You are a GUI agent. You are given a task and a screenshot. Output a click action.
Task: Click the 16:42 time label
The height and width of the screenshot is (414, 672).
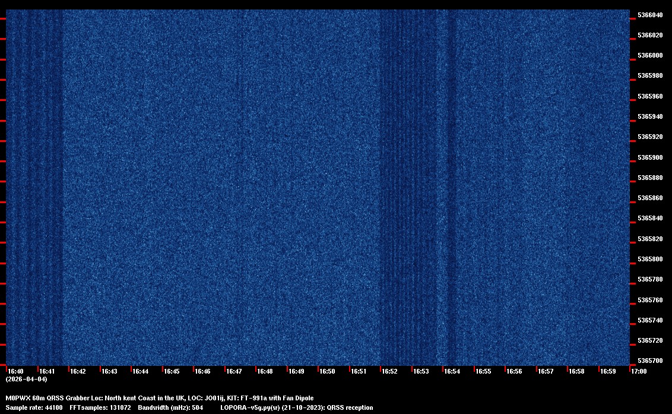tap(78, 371)
